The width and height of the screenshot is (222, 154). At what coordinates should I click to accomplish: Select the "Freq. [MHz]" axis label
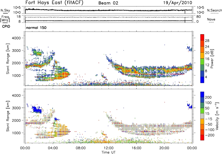tap(5, 19)
